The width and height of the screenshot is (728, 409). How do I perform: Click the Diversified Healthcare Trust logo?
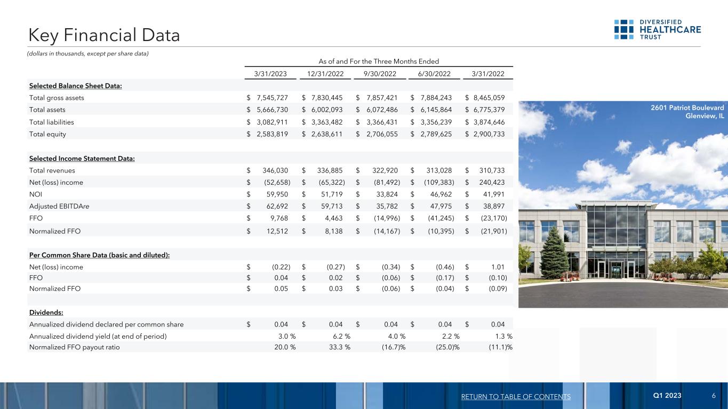(x=658, y=29)
